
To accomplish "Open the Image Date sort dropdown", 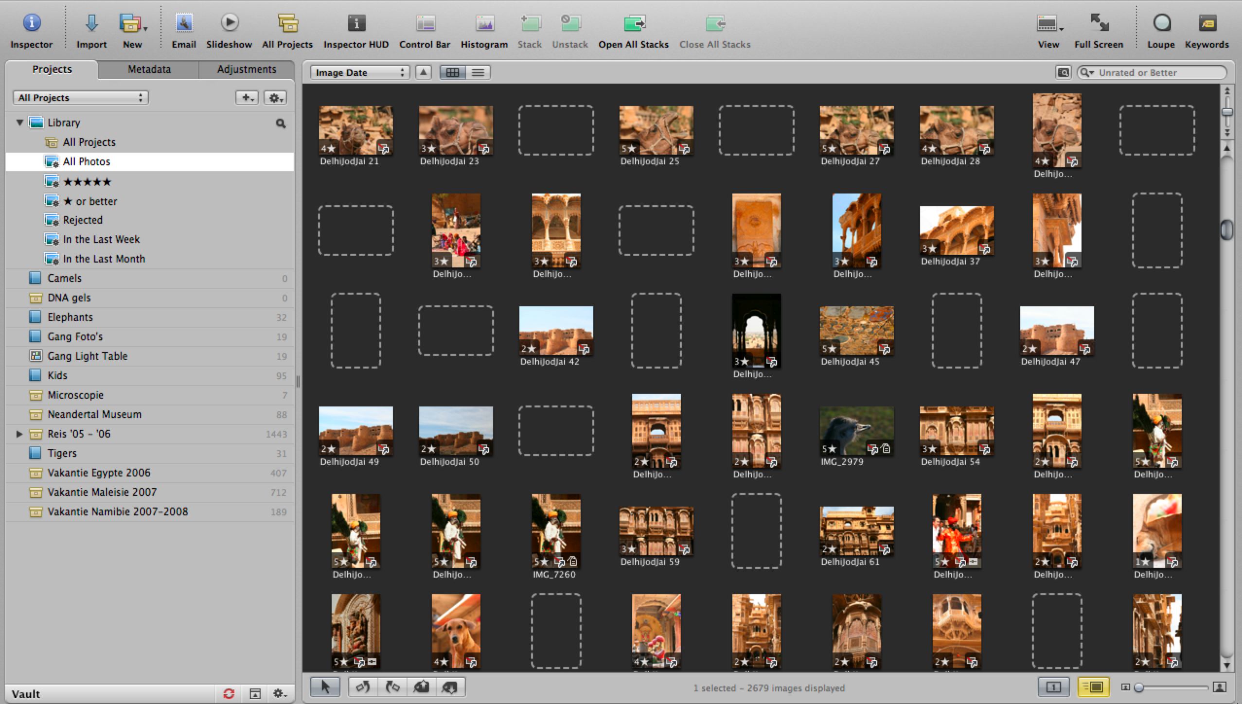I will [360, 72].
